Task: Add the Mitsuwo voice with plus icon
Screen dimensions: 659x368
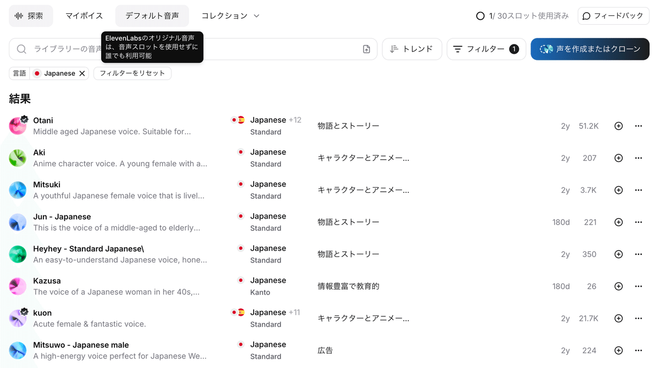Action: click(618, 350)
